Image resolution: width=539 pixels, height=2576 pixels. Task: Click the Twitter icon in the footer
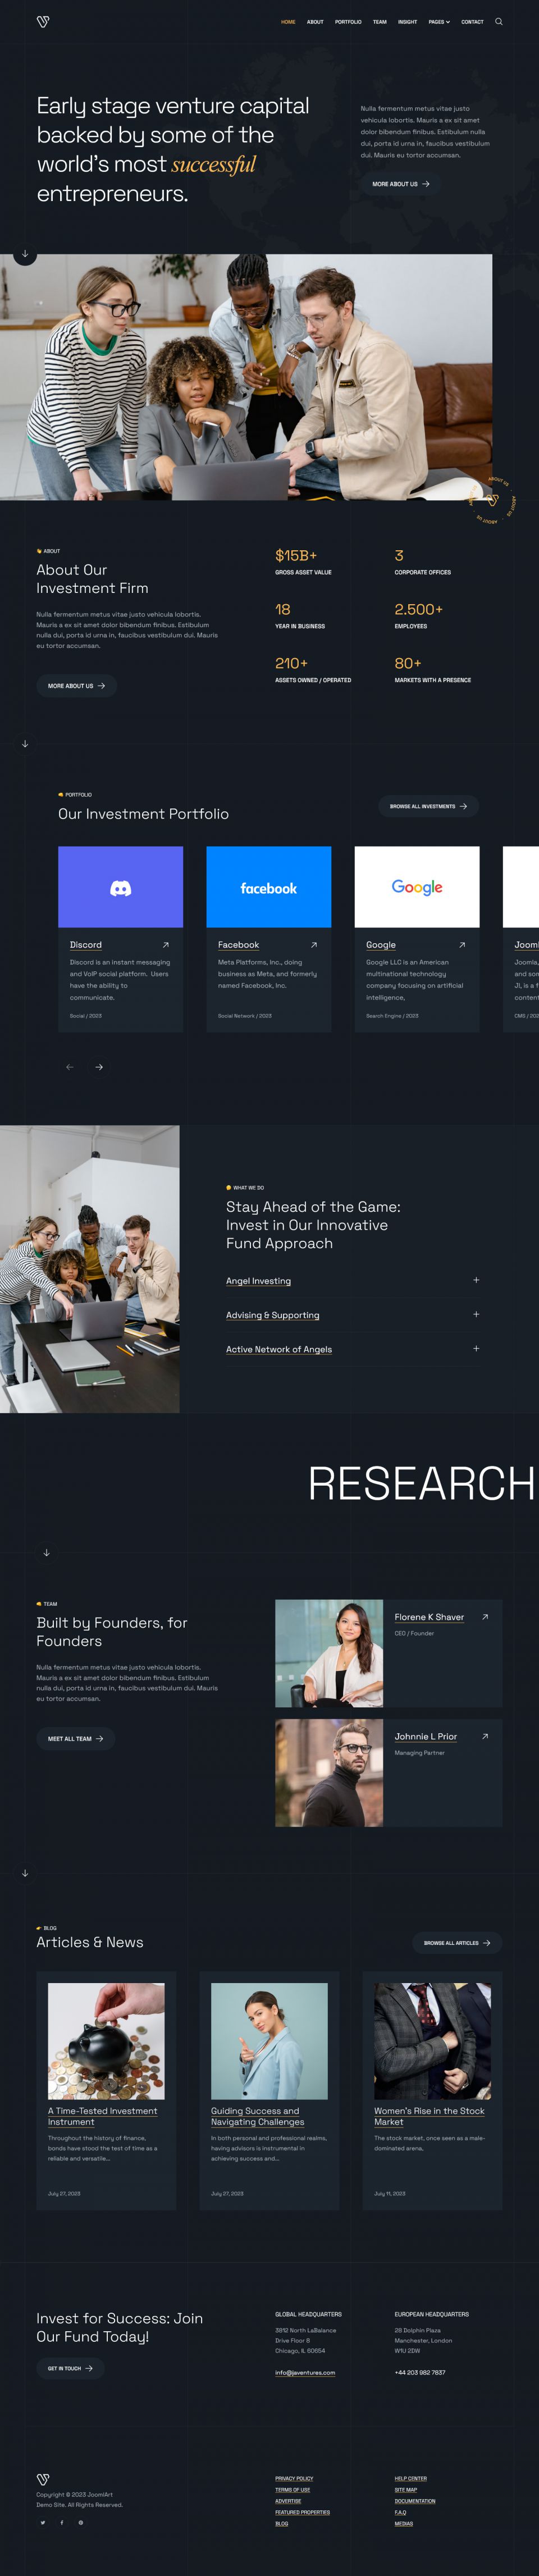(43, 2522)
